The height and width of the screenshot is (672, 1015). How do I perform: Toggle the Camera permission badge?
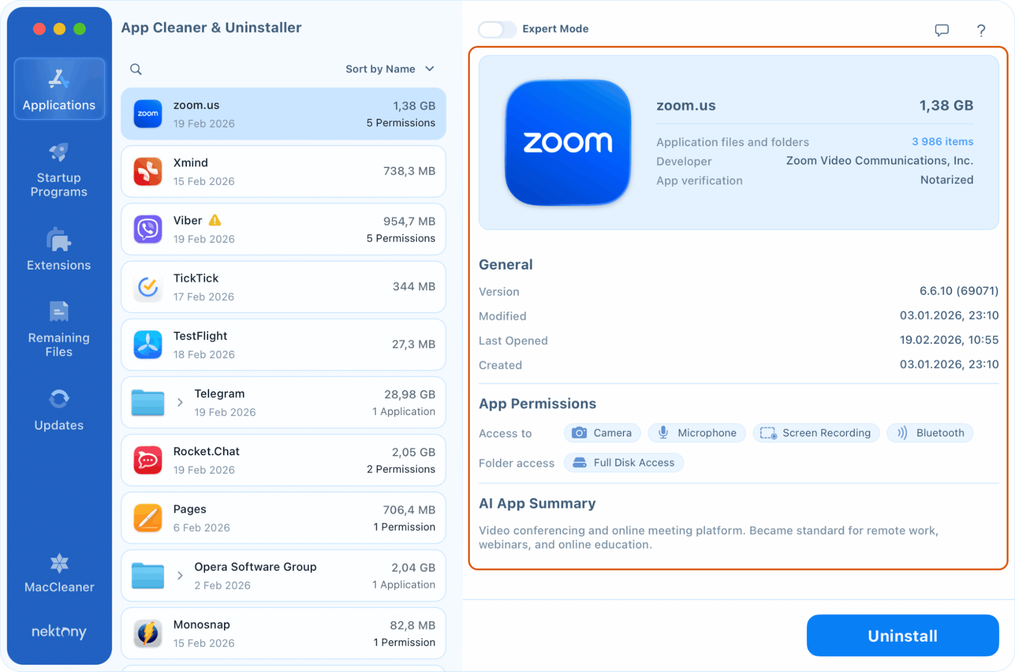coord(602,433)
